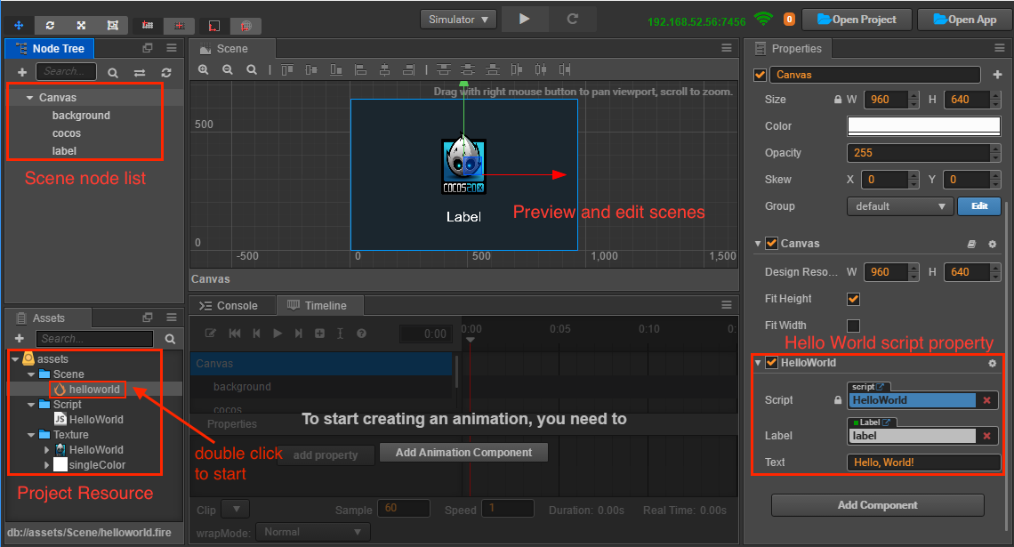Screen dimensions: 1014x547
Task: Play the animation in Timeline toolbar
Action: (x=278, y=333)
